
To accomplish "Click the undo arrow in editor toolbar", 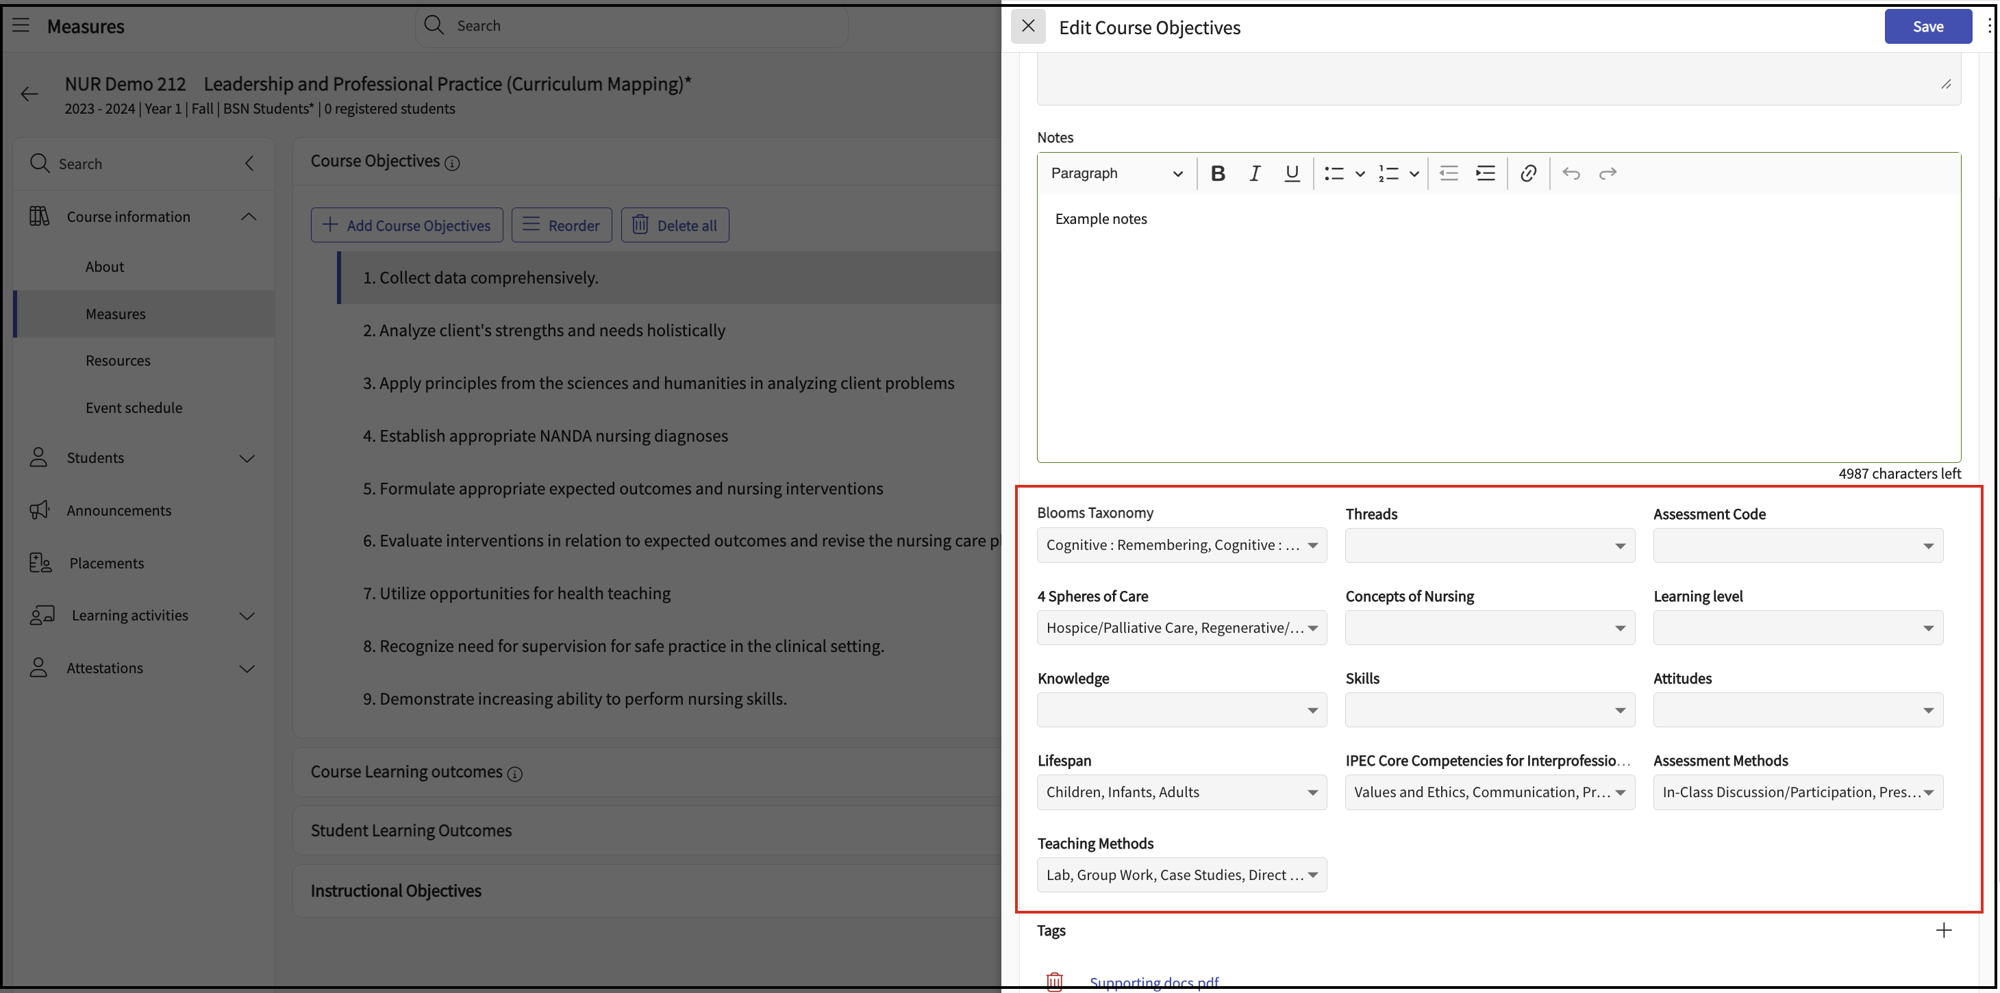I will pyautogui.click(x=1571, y=174).
